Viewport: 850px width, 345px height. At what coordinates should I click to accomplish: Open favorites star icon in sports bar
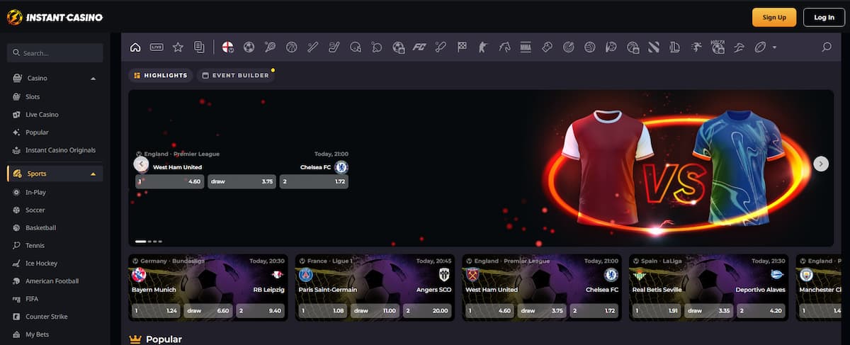coord(178,47)
